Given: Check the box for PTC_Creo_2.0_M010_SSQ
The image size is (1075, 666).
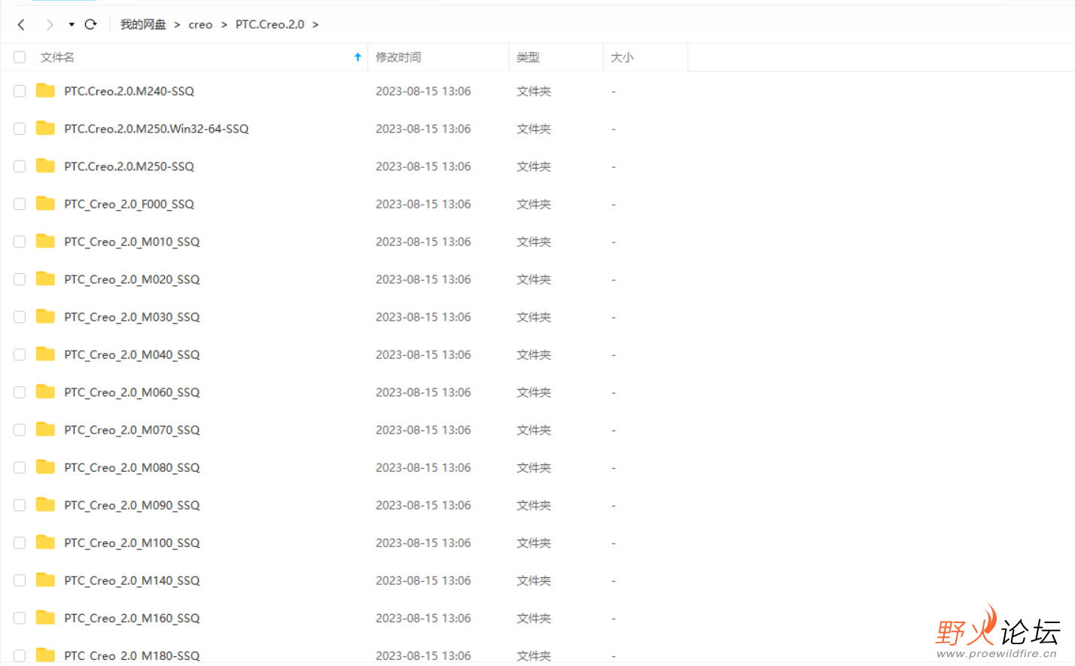Looking at the screenshot, I should click(x=20, y=242).
